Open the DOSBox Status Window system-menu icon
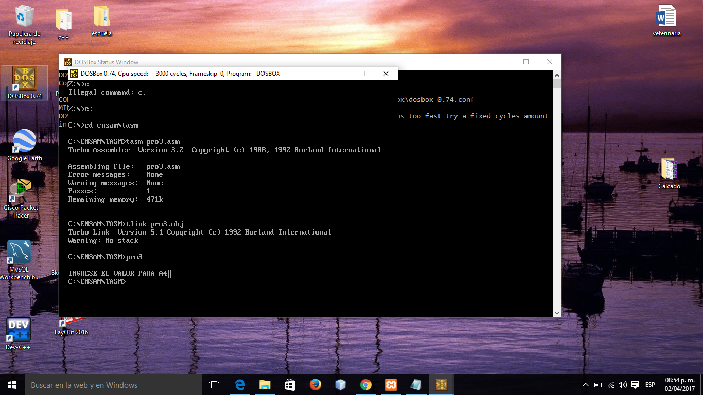The width and height of the screenshot is (703, 395). pyautogui.click(x=68, y=62)
